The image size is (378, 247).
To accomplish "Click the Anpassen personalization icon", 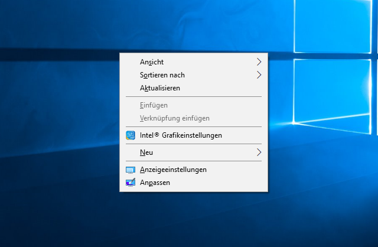I will tap(131, 183).
